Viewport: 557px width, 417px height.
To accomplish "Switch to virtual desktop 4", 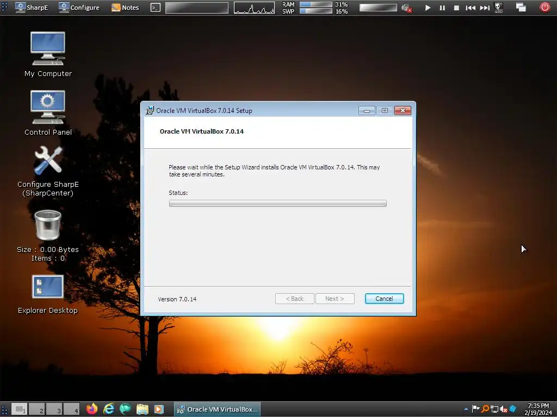I will 71,409.
